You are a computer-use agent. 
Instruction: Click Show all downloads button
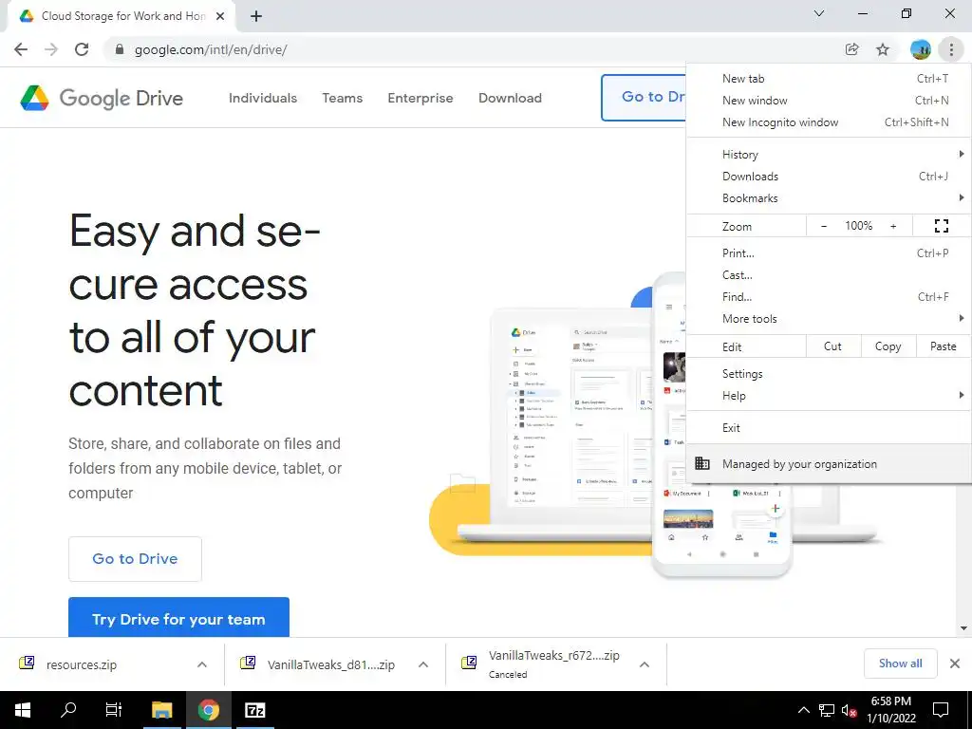click(900, 664)
